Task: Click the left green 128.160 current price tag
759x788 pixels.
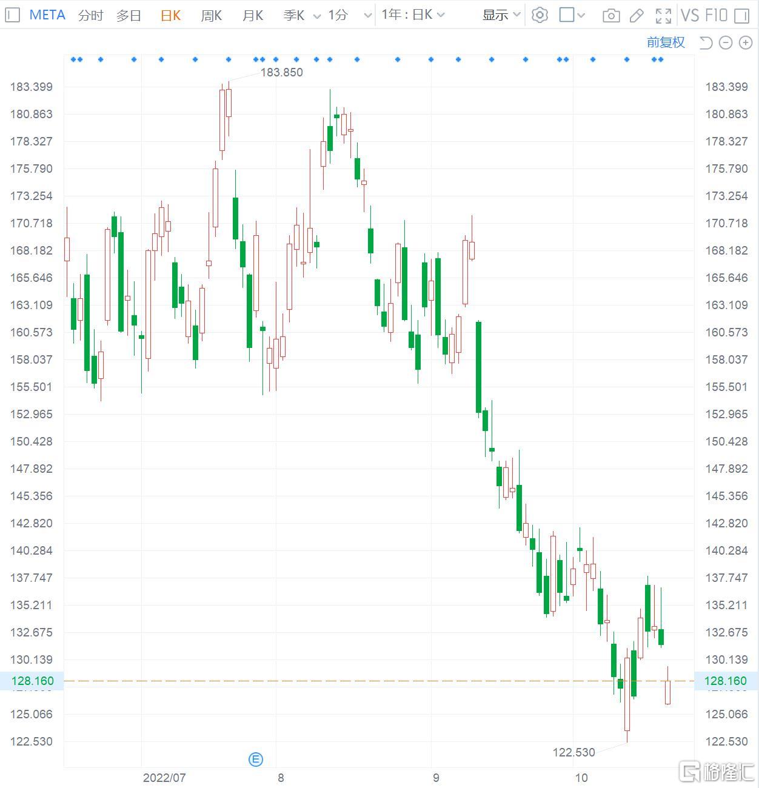Action: 32,681
